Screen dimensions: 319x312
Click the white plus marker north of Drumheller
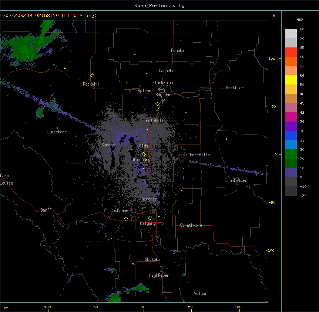(x=226, y=139)
